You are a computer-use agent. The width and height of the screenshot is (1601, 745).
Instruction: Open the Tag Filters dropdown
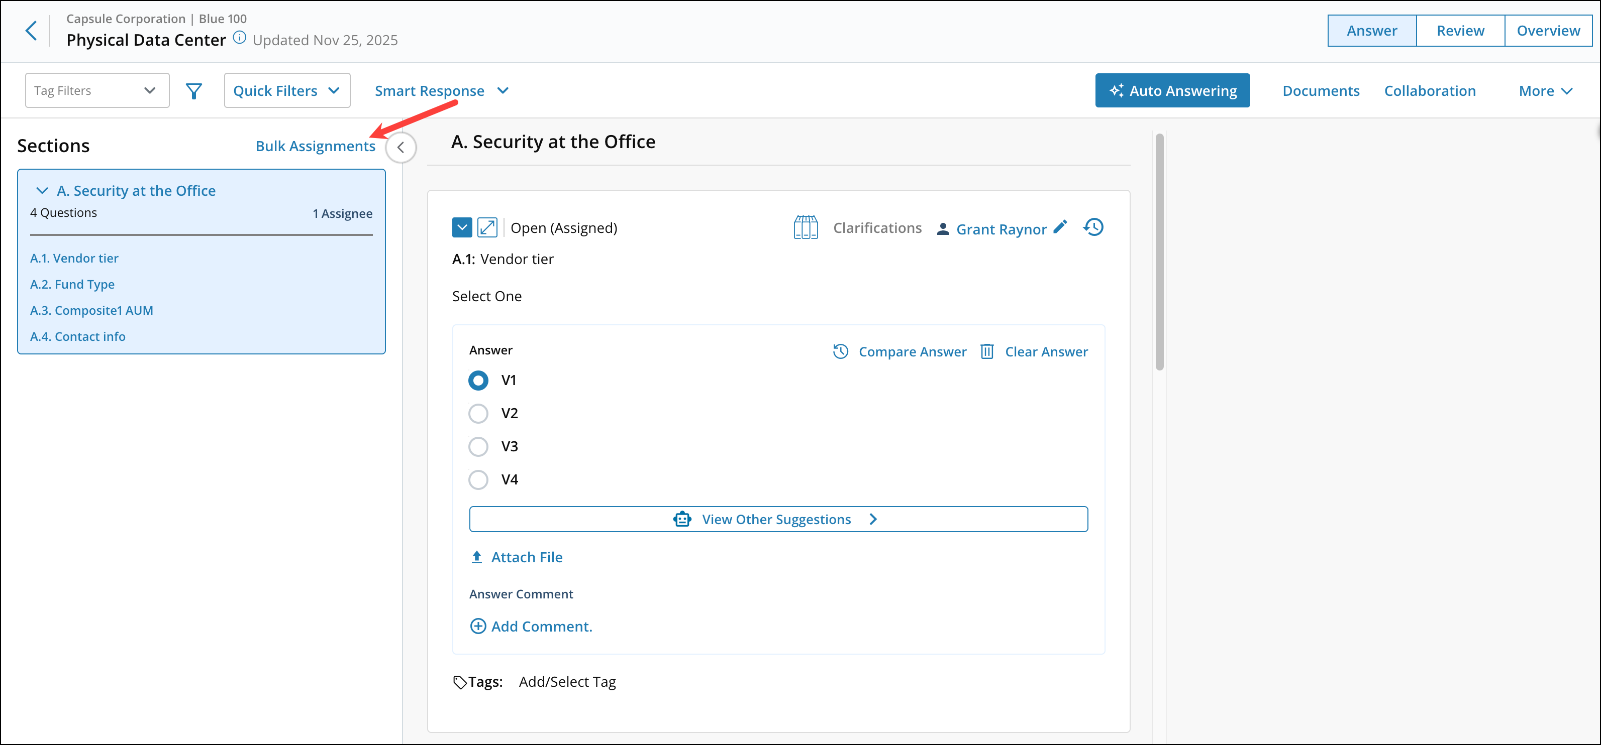click(x=97, y=91)
